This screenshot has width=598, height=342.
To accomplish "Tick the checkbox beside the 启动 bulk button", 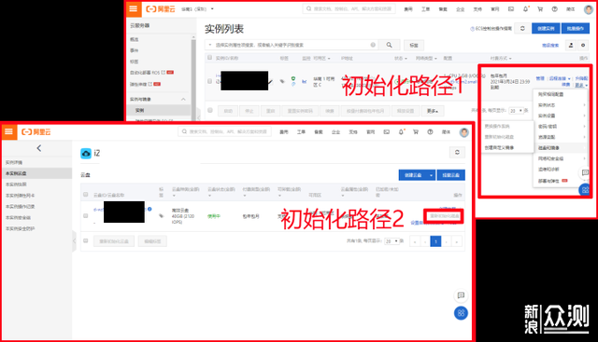I will click(209, 110).
